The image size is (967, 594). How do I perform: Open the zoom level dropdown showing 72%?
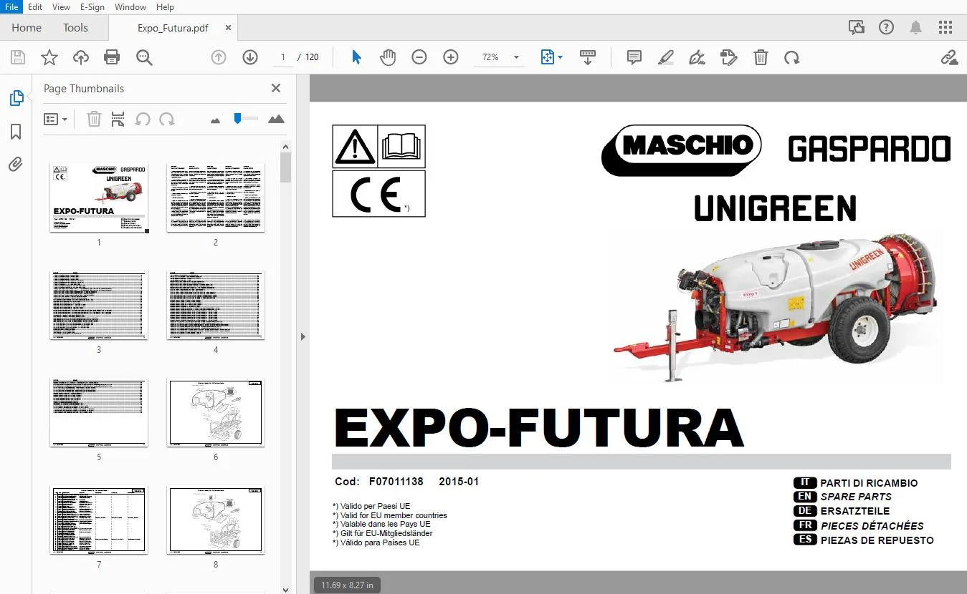click(x=499, y=57)
